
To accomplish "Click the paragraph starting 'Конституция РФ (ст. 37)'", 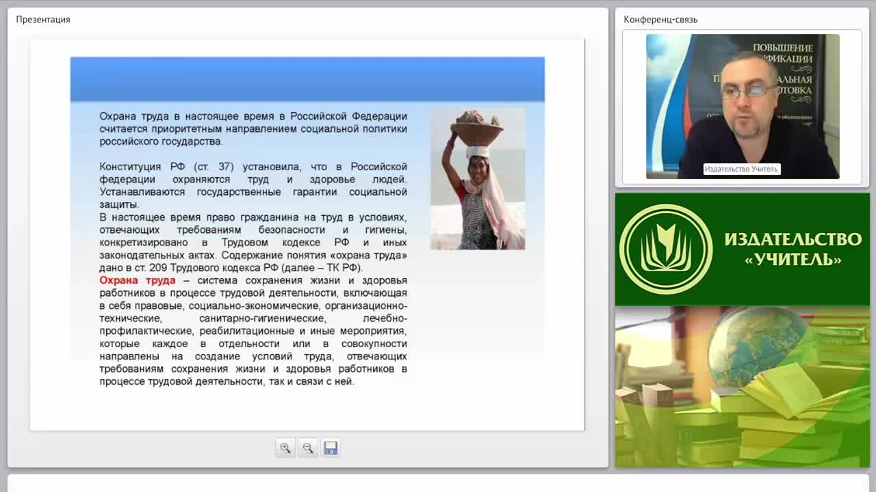I will [x=253, y=185].
